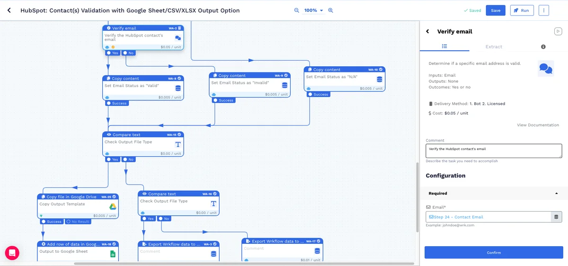Collapse the Required section
This screenshot has height=266, width=568.
tap(494, 193)
